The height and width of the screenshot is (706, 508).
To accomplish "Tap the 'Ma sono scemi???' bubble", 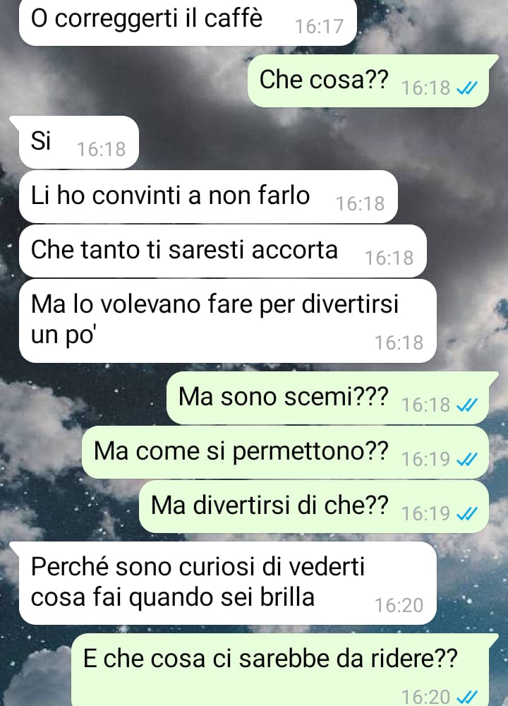I will [332, 397].
